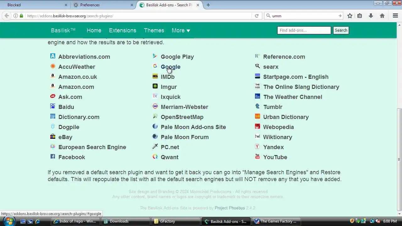
Task: Click the Google Play triangle icon
Action: (x=155, y=56)
